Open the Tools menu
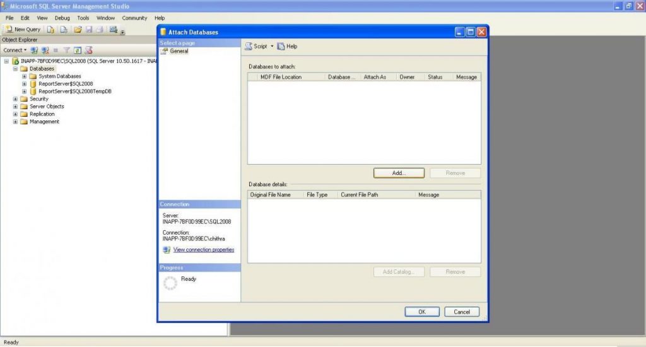Screen dimensions: 646x347 (83, 18)
